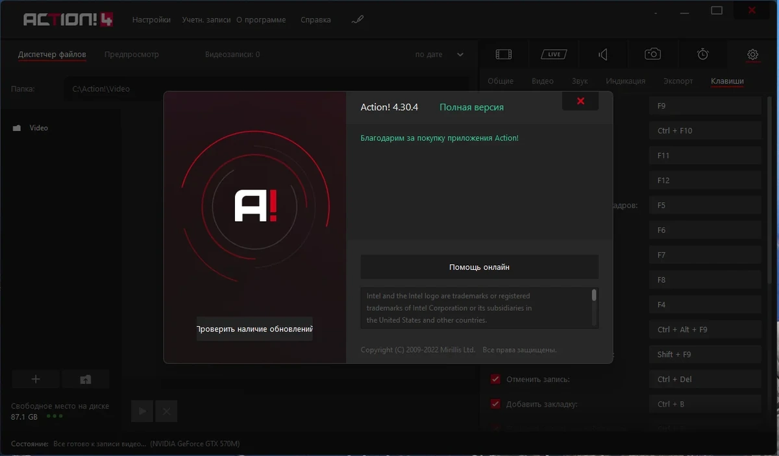Image resolution: width=779 pixels, height=456 pixels.
Task: Open the Учетн. записи menu
Action: tap(206, 19)
